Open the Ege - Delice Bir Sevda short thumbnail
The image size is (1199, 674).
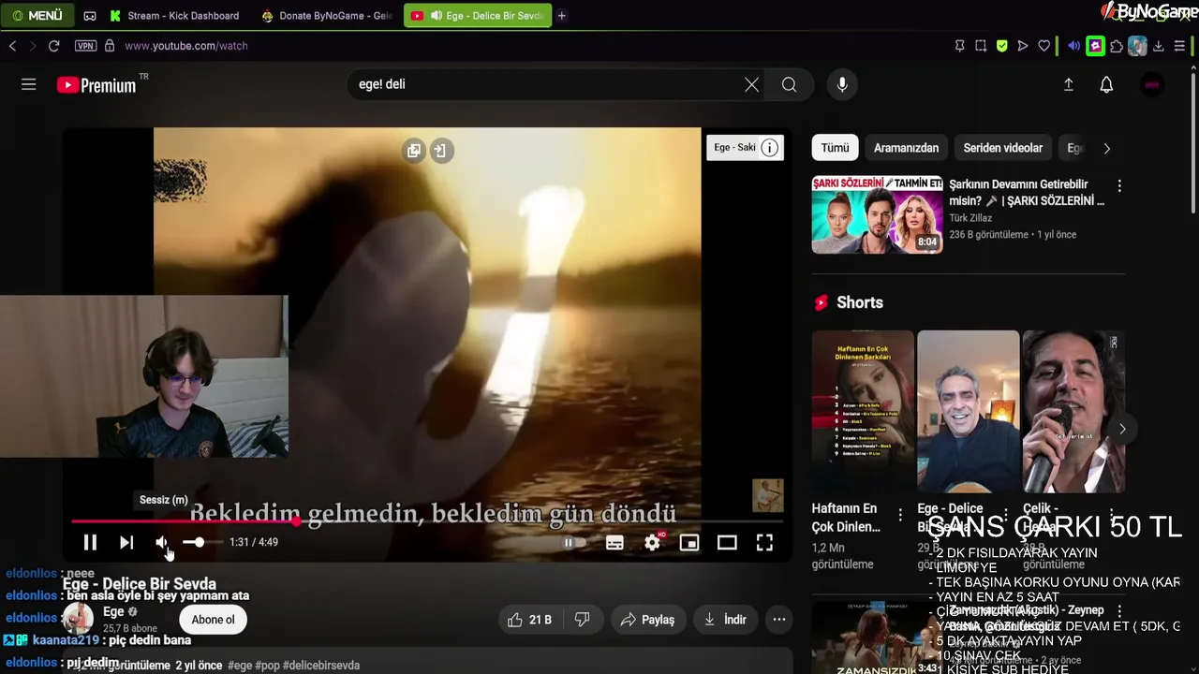pos(968,411)
